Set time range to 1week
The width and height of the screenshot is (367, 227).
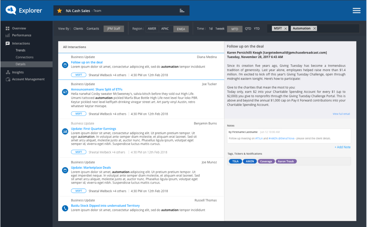[x=220, y=29]
